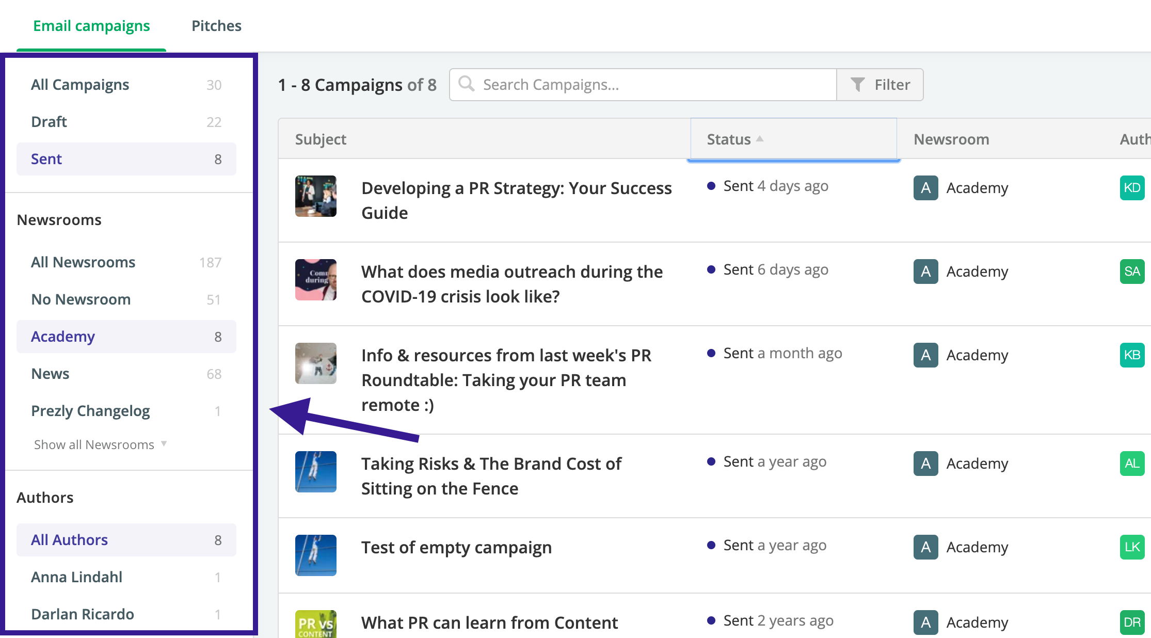Viewport: 1151px width, 638px height.
Task: Click the KD author avatar in PR Strategy row
Action: coord(1132,188)
